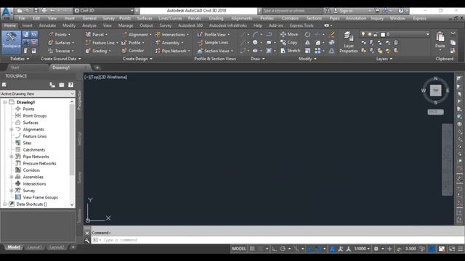Screen dimensions: 465x261
Task: Toggle clean screen icon in status bar
Action: [452, 249]
